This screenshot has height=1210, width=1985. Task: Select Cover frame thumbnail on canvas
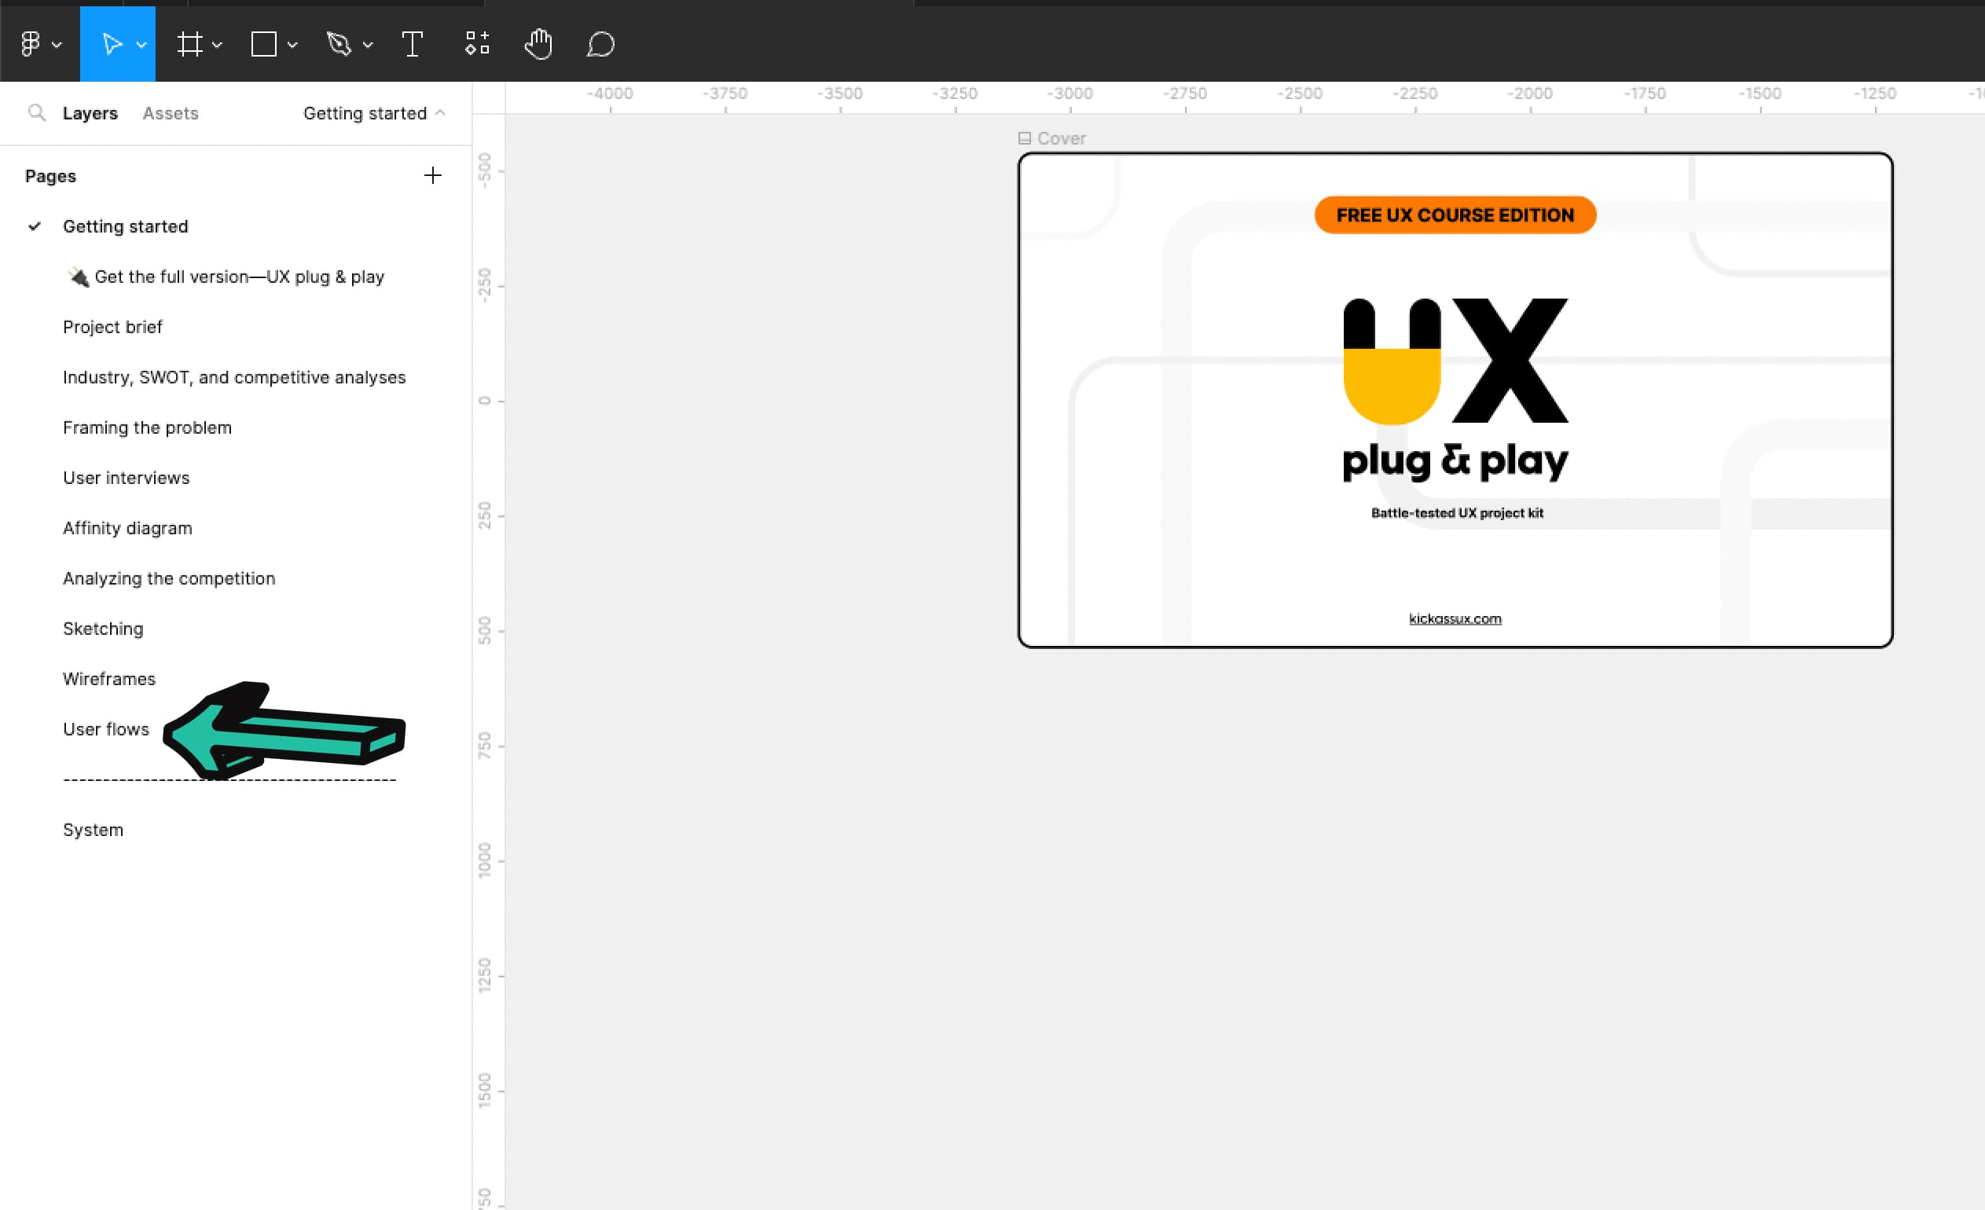click(1455, 398)
